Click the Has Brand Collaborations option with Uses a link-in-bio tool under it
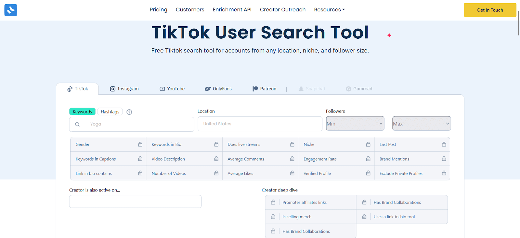 (x=397, y=202)
